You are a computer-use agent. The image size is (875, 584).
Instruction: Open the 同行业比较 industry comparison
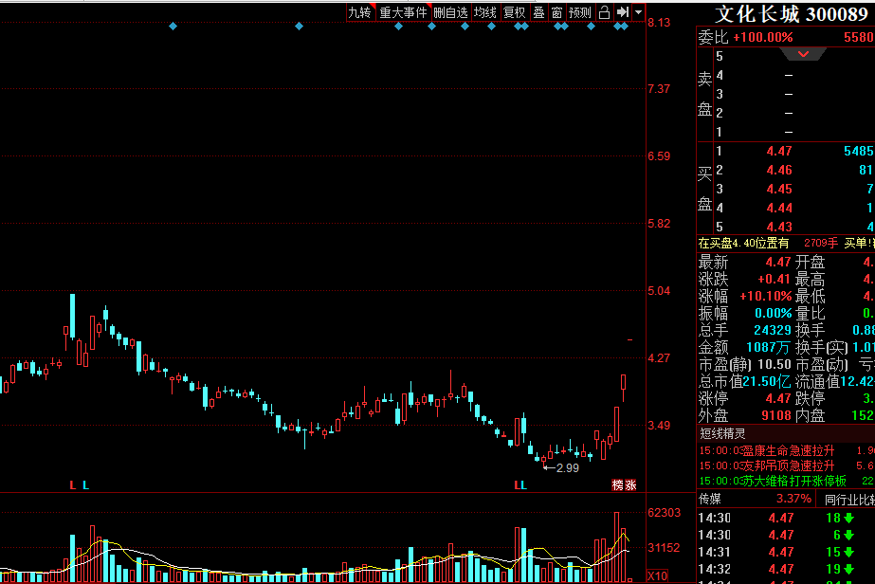[x=848, y=498]
